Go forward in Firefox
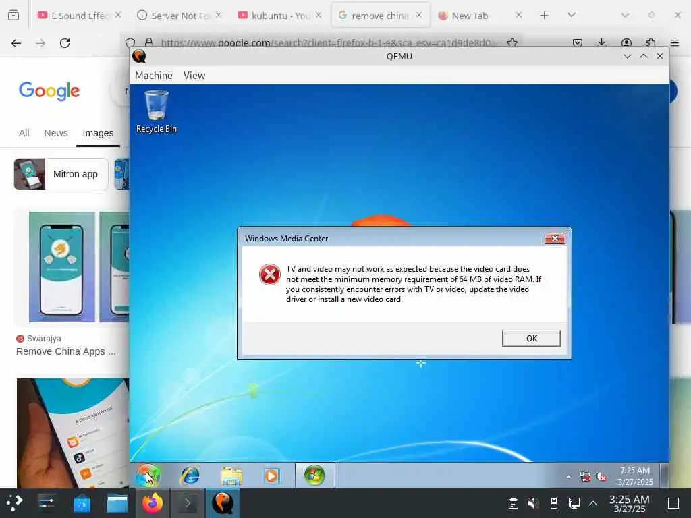The height and width of the screenshot is (518, 691). coord(40,43)
